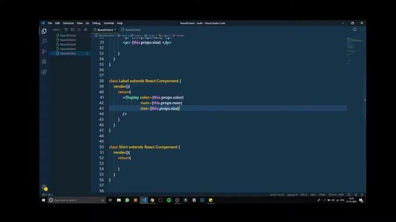Open the Manage gear at the sidebar bottom
396x222 pixels.
[44, 187]
